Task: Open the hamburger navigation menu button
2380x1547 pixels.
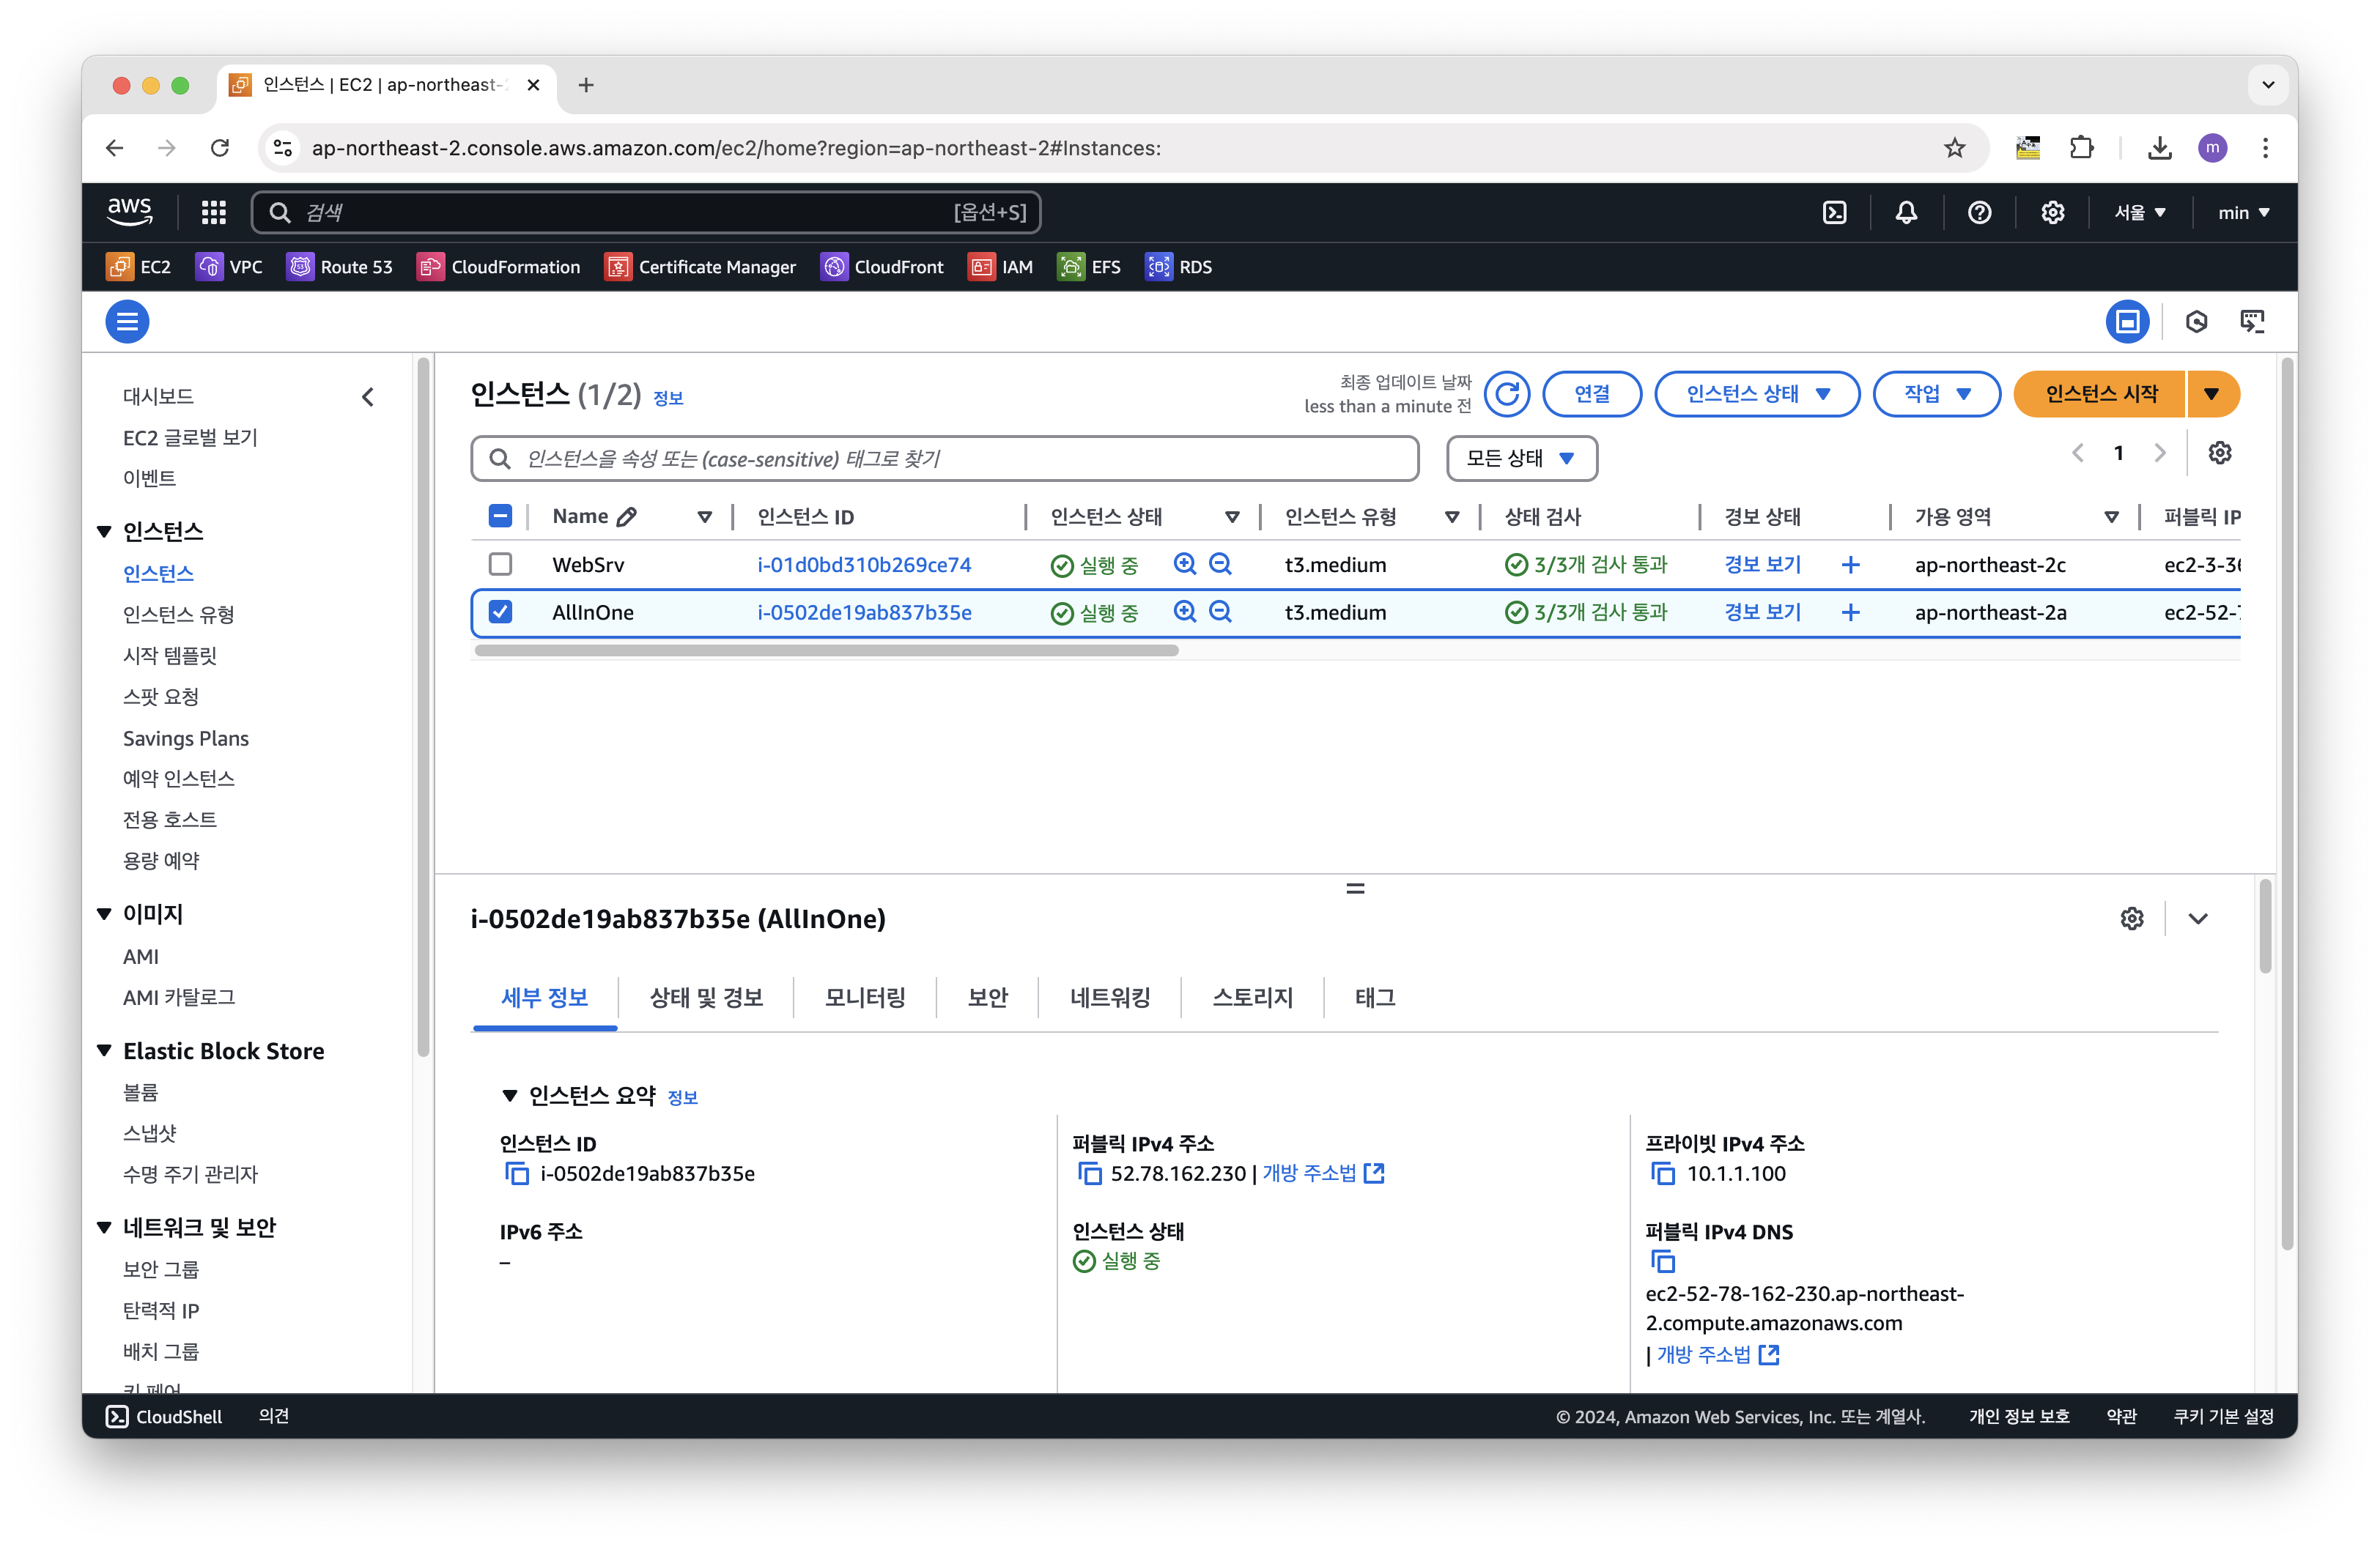Action: 127,322
